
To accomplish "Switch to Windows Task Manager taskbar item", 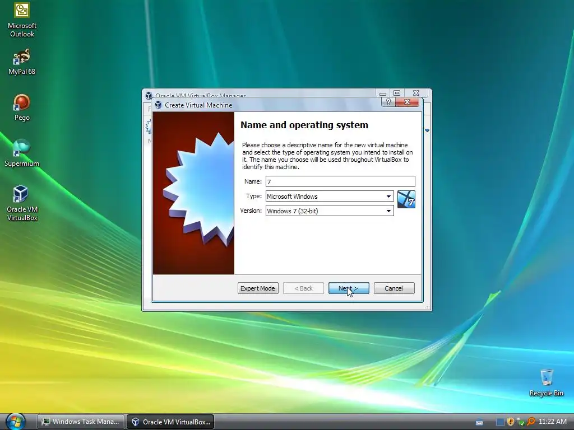I will click(x=81, y=422).
